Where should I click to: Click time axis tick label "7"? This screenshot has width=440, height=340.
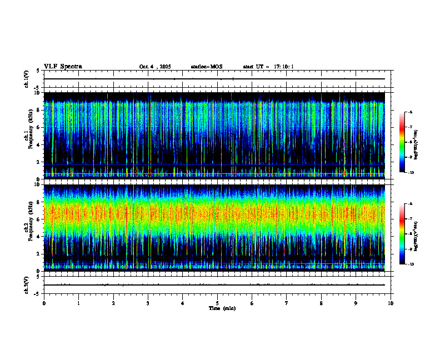(287, 303)
